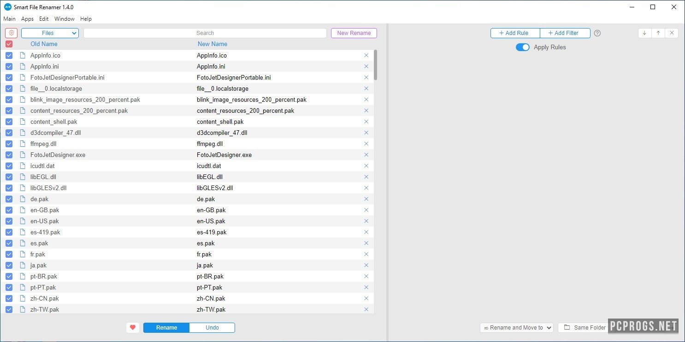Uncheck the select-all checkbox in header
Screen dimensions: 685x342
[9, 44]
